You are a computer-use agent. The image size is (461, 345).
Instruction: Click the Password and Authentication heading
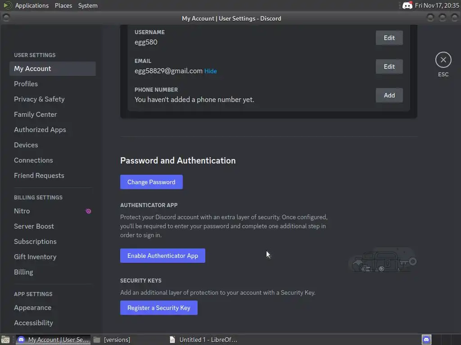point(178,160)
